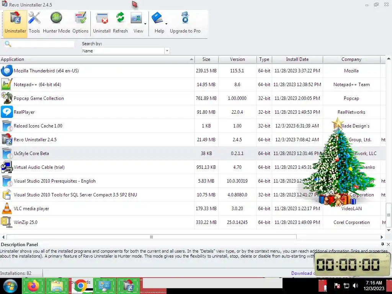Select Virtual Audio Cable icon
The width and height of the screenshot is (392, 294).
tap(7, 167)
